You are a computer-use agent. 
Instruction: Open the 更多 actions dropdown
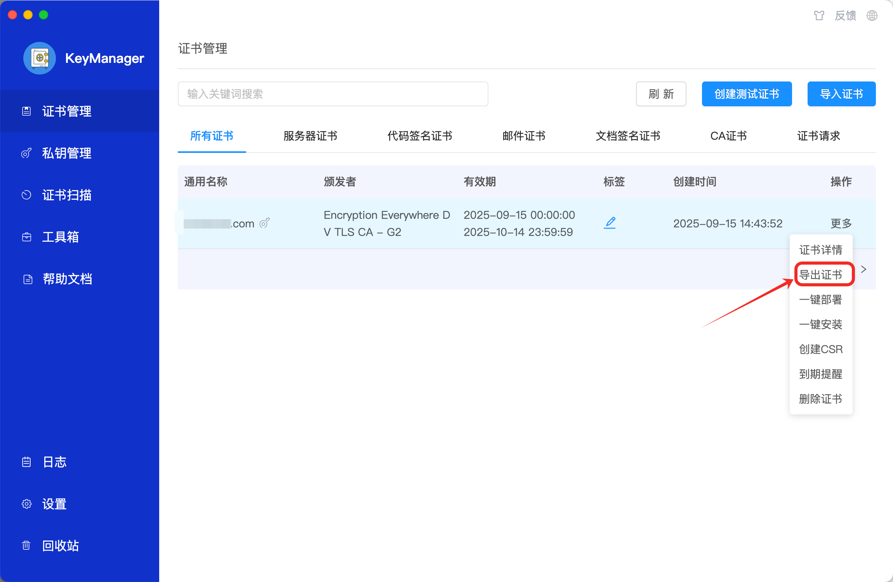[841, 223]
